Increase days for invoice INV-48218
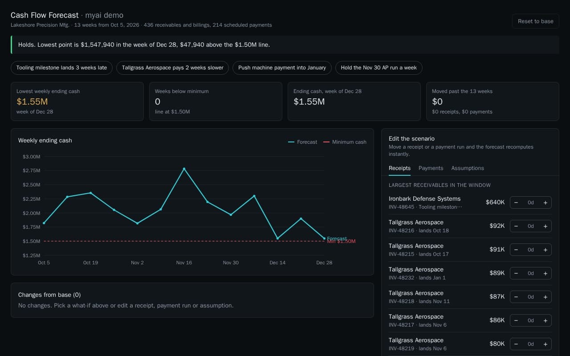Viewport: 570px width, 356px height. click(545, 297)
